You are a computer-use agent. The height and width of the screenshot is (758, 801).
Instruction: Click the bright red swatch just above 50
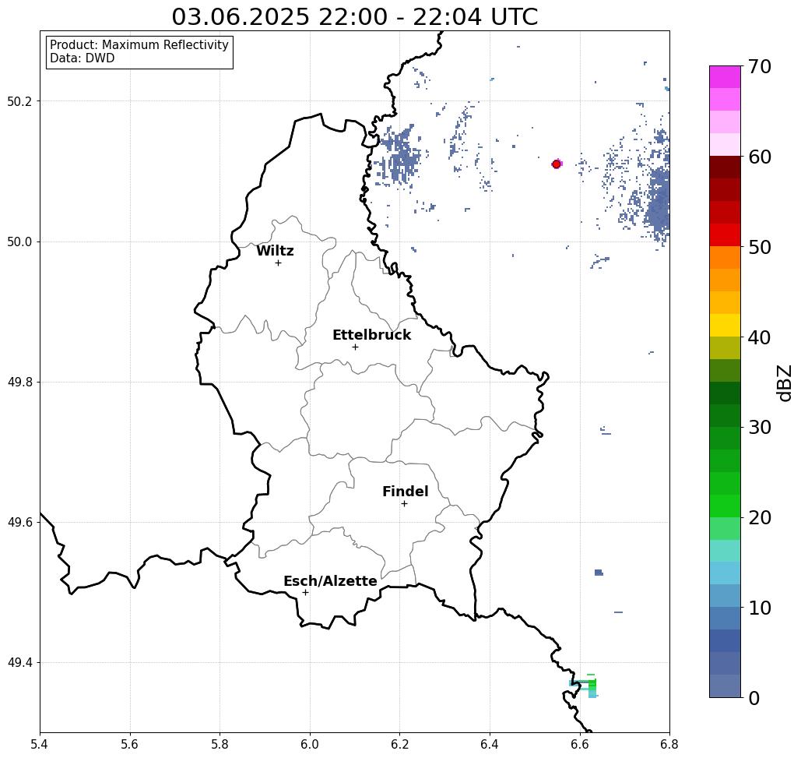point(725,235)
